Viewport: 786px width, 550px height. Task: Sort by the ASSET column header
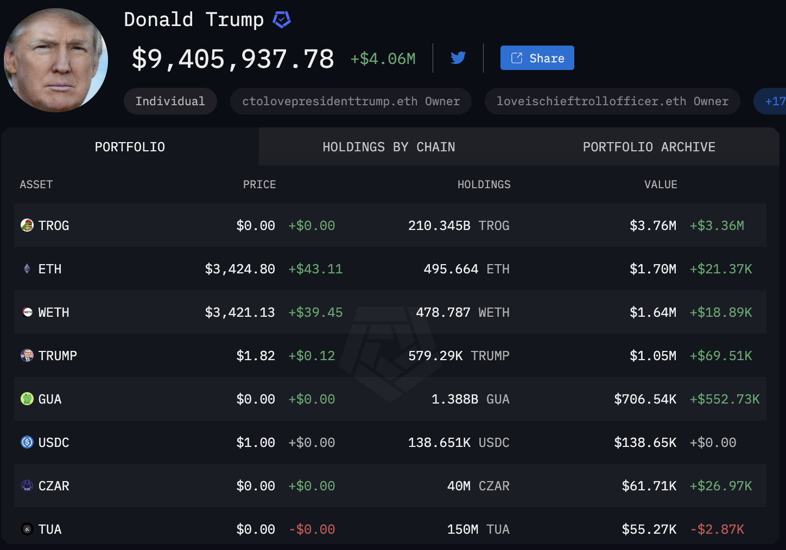[36, 184]
